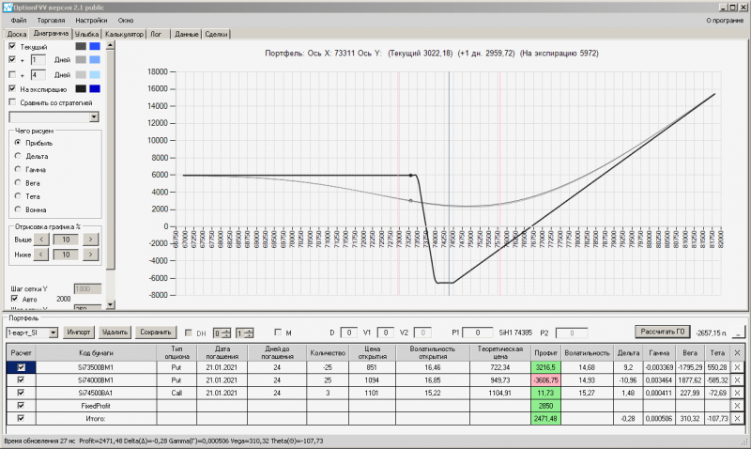Image resolution: width=751 pixels, height=449 pixels.
Task: Decrease Ниже percentage with left arrow
Action: click(x=41, y=255)
